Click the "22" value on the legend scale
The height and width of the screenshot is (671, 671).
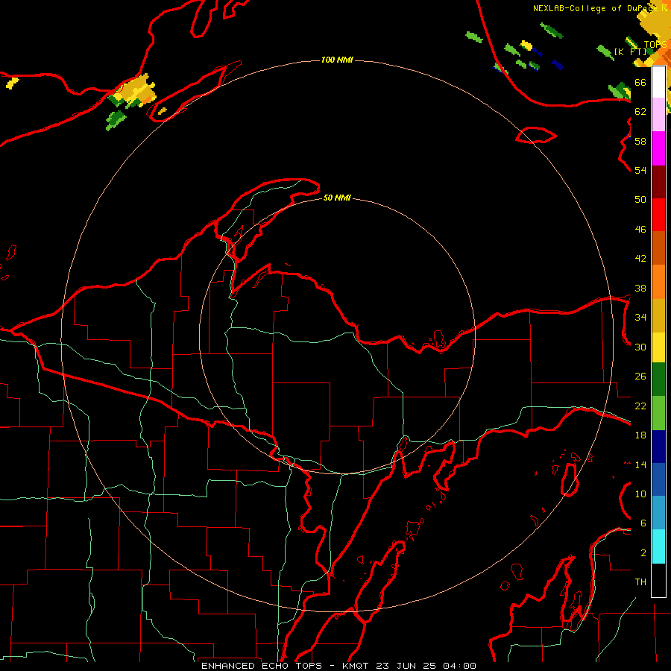pos(640,406)
